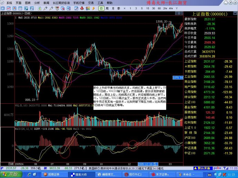Viewport: 238px width, 178px height.
Task: Click the lightning bolt quick trade icon
Action: [93, 8]
